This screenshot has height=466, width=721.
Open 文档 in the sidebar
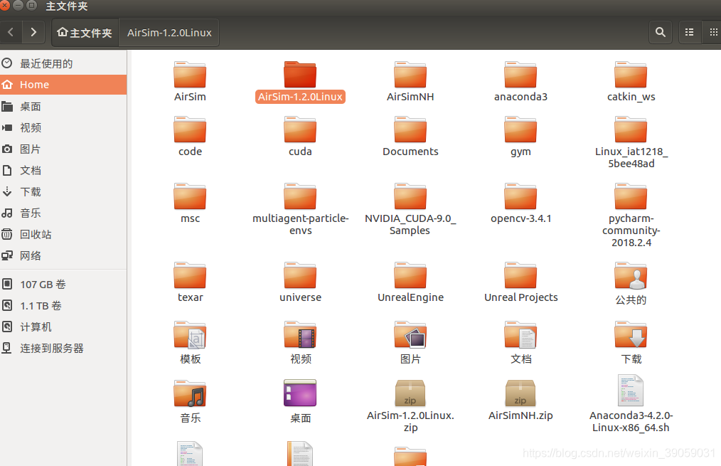click(x=63, y=170)
